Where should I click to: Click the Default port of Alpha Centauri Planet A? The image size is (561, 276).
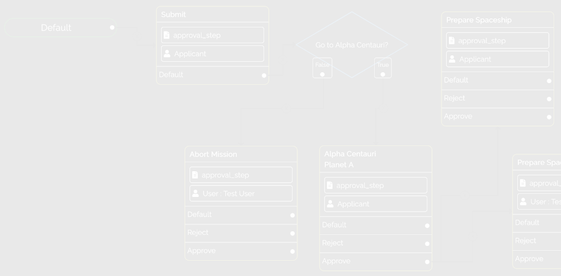[427, 225]
